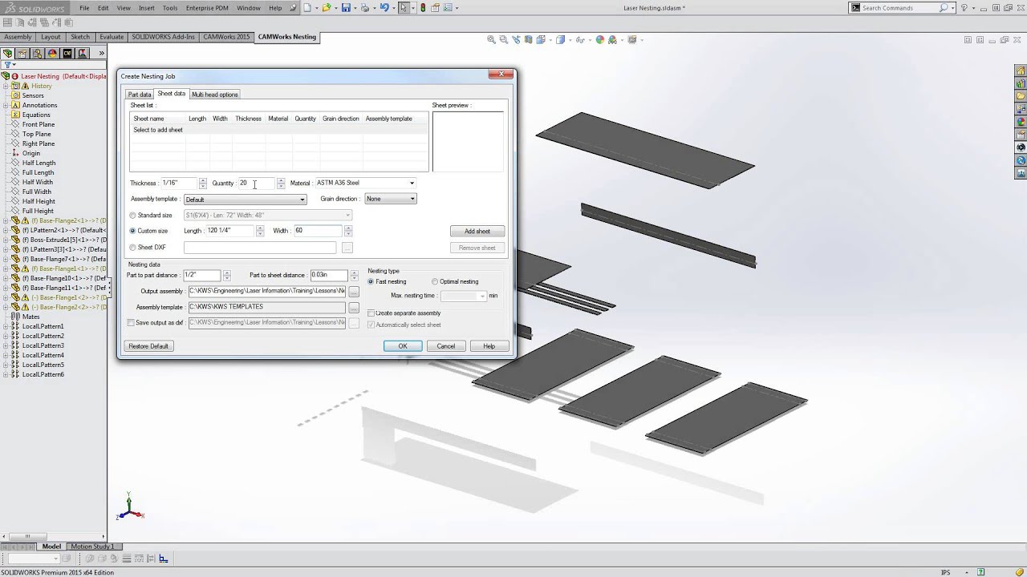Switch to the Multi head options tab
Viewport: 1027px width, 577px height.
coord(214,95)
